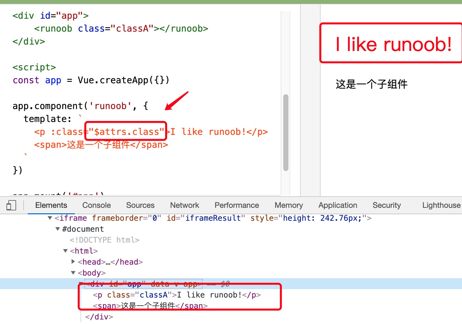The height and width of the screenshot is (324, 462).
Task: Go to the Performance tab
Action: [x=236, y=205]
